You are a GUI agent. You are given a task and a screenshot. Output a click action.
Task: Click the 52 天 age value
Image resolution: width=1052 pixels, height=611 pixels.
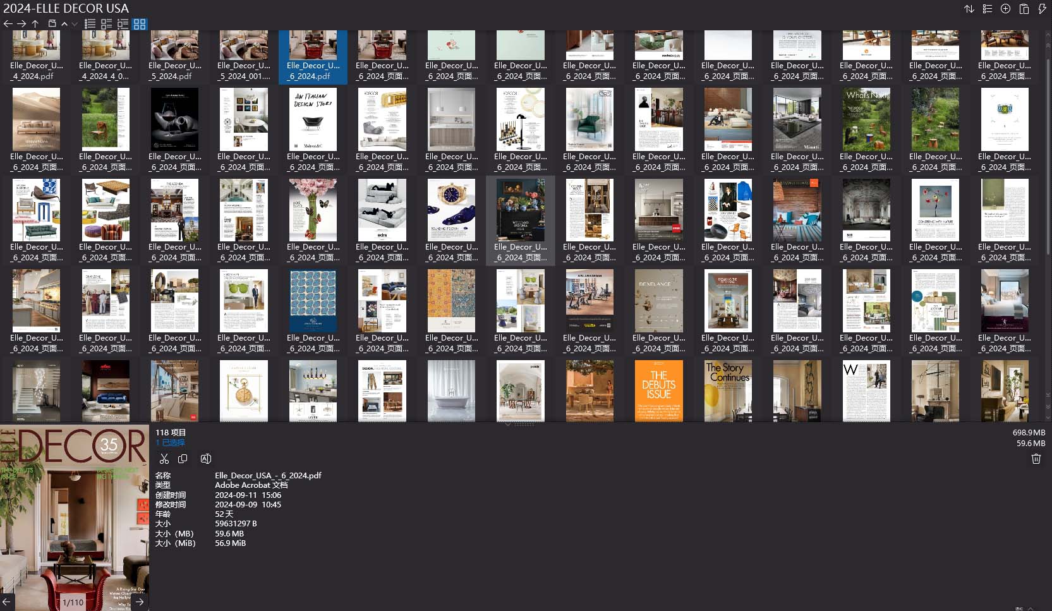coord(224,514)
